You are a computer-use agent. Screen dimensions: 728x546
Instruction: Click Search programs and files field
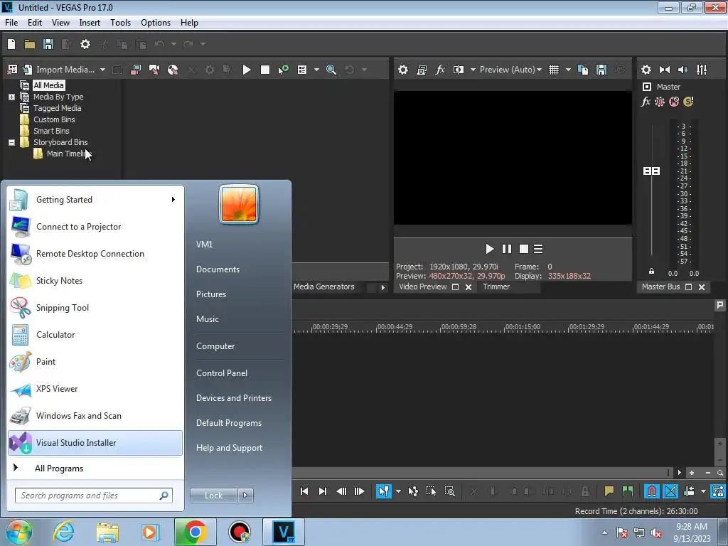click(x=94, y=496)
